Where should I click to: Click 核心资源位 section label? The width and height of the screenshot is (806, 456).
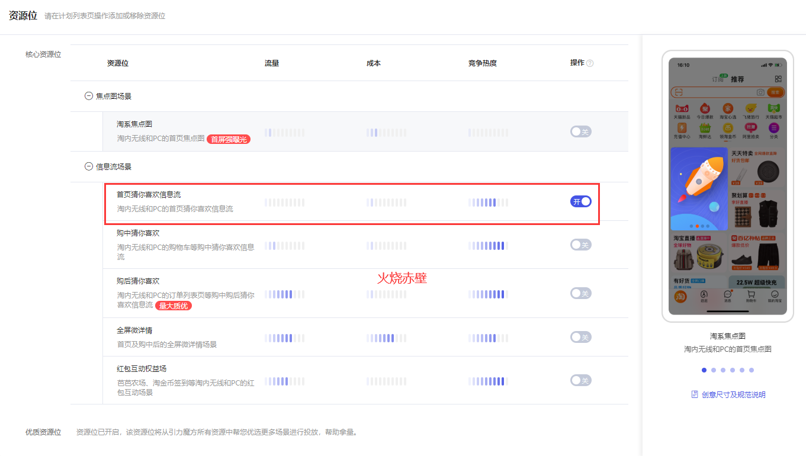43,54
